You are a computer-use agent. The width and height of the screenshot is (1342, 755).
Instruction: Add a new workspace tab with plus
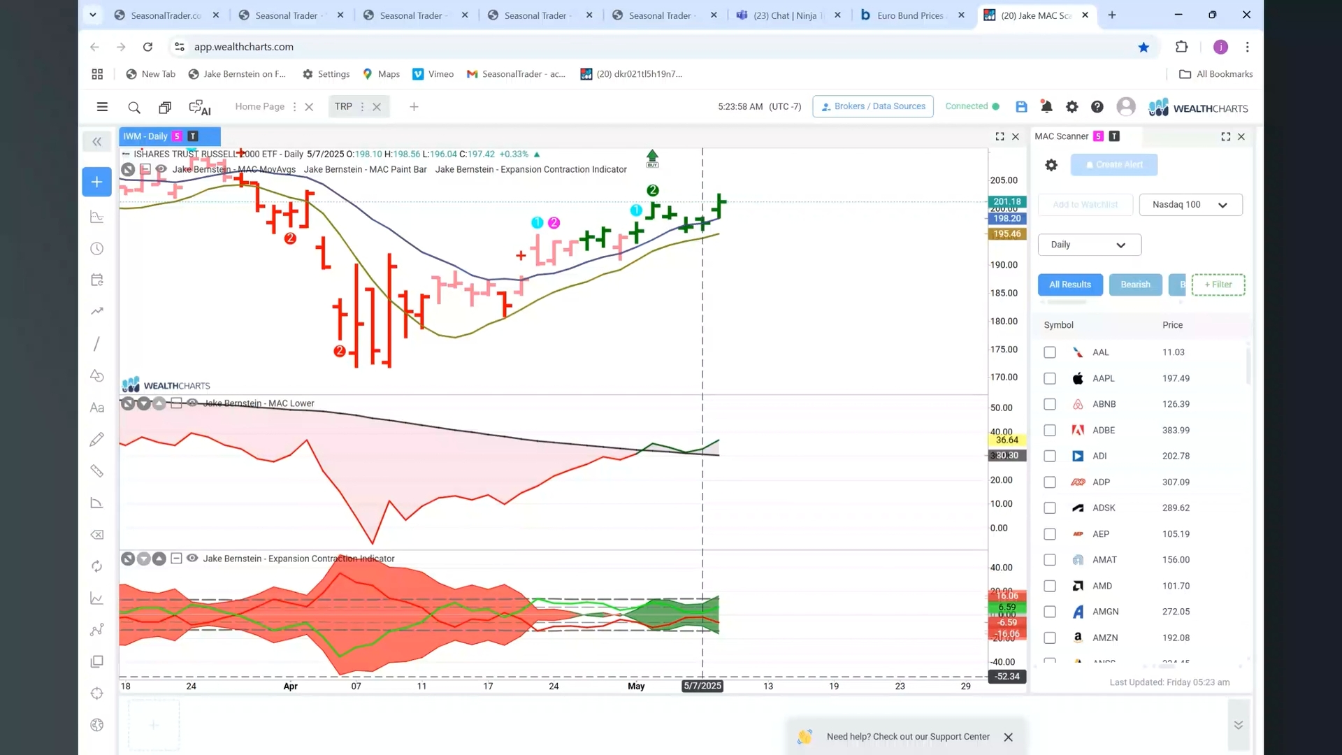[x=414, y=107]
